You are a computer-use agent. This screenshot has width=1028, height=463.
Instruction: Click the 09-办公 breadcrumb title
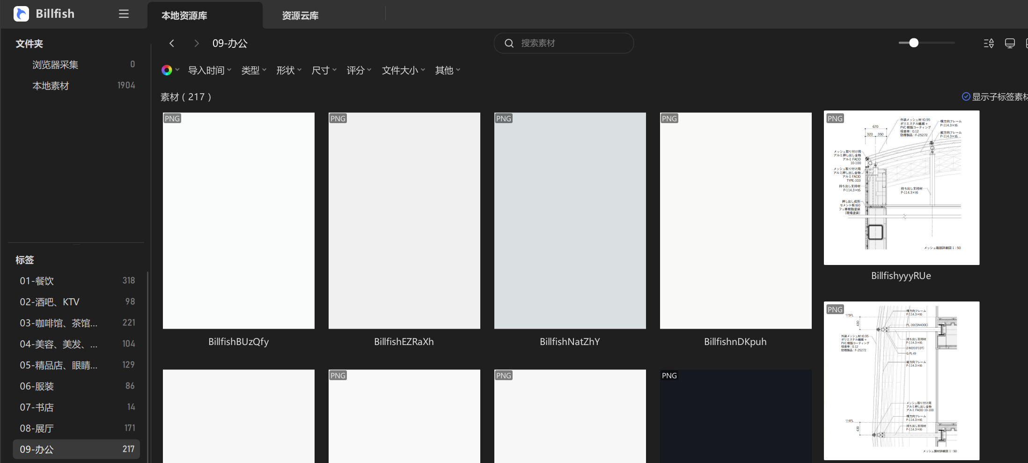tap(230, 44)
